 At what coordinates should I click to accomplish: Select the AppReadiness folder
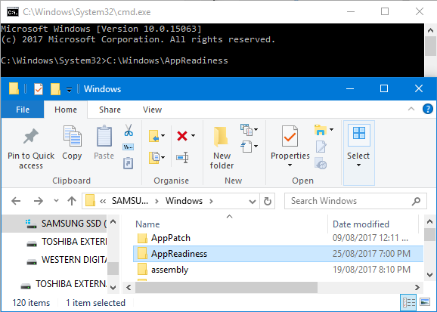tap(278, 254)
